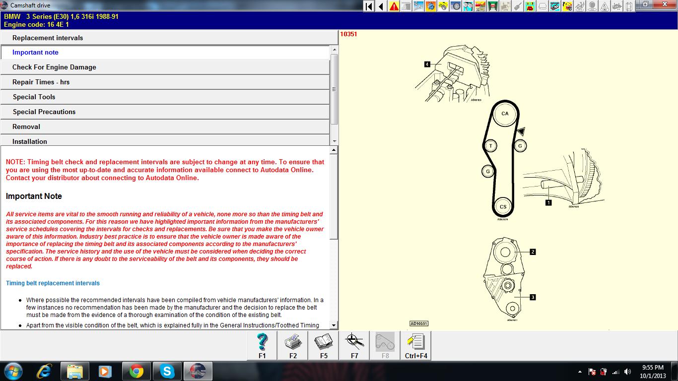Open the F5 open book manual button
The height and width of the screenshot is (381, 678).
pos(324,345)
